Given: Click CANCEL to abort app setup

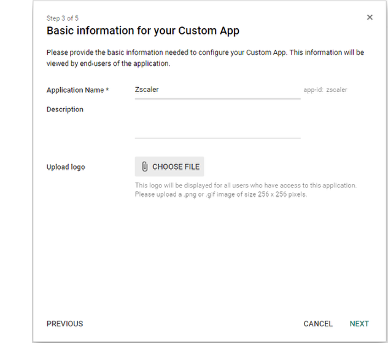Looking at the screenshot, I should 318,324.
